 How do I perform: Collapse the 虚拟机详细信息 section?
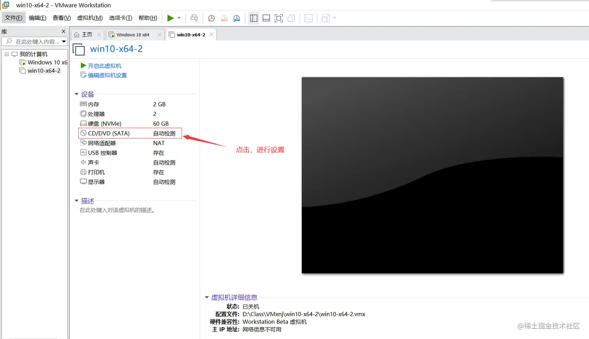[207, 297]
